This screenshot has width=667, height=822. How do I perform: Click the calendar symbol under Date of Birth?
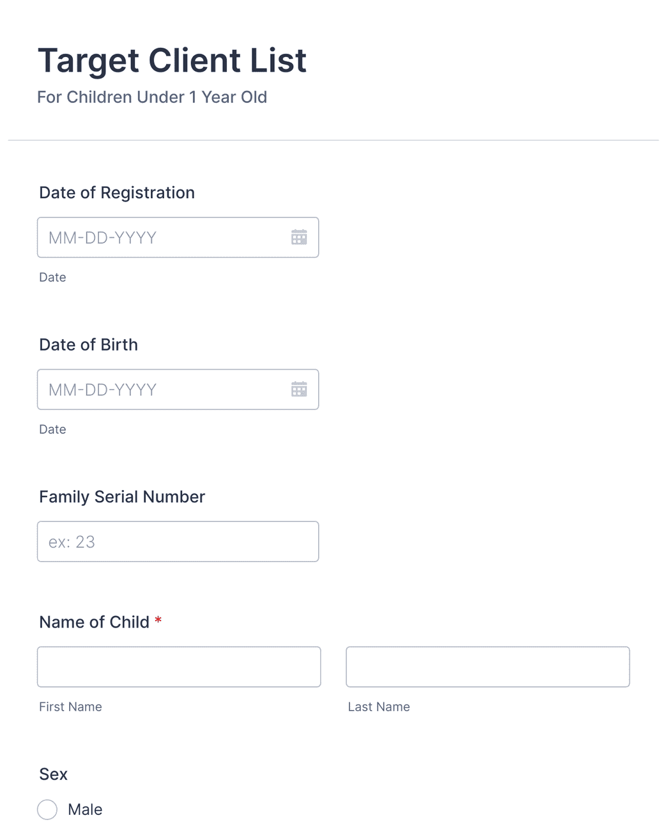pos(299,389)
